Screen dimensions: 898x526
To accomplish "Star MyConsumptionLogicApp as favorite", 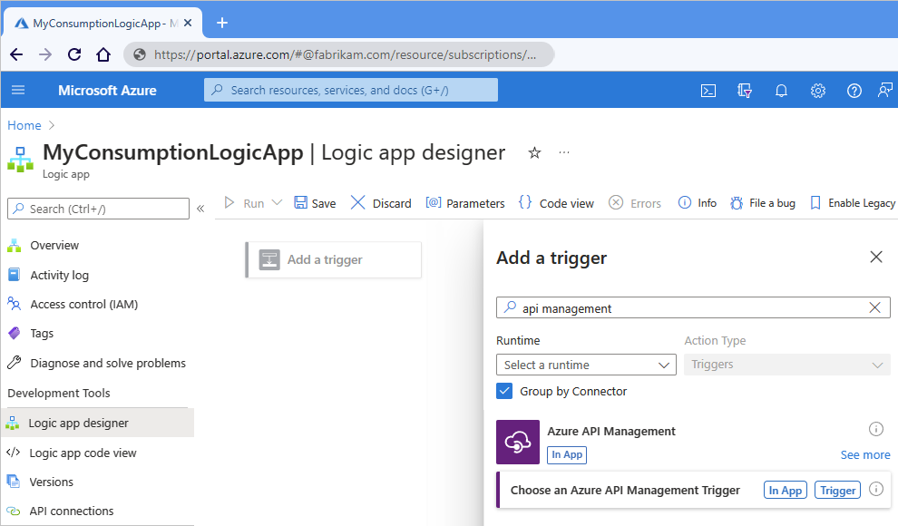I will point(533,153).
